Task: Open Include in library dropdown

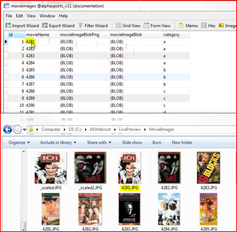Action: (58, 142)
